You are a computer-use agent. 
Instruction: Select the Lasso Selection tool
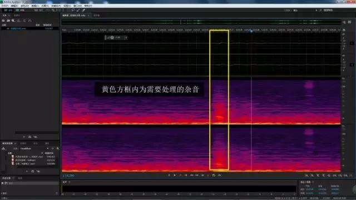point(73,10)
